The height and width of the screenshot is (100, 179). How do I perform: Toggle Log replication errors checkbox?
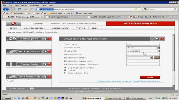point(65,67)
